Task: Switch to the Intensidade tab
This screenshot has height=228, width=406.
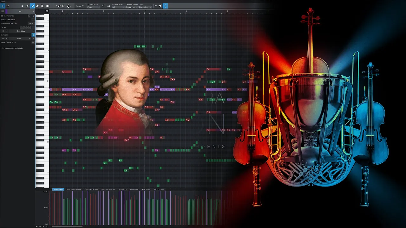Action: [58, 189]
